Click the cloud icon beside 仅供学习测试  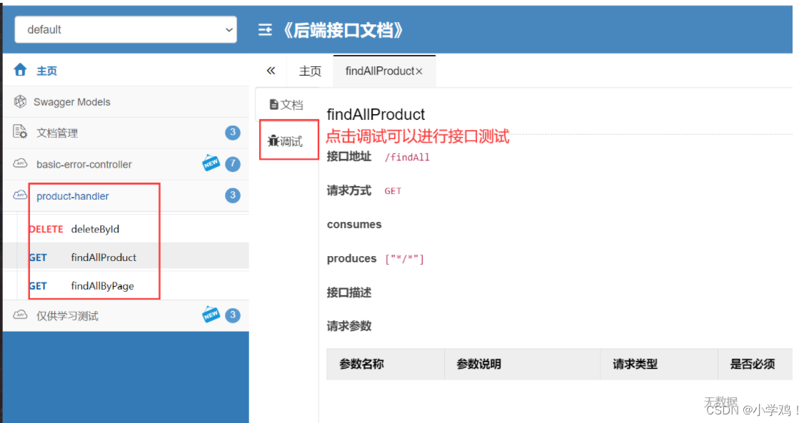click(20, 315)
